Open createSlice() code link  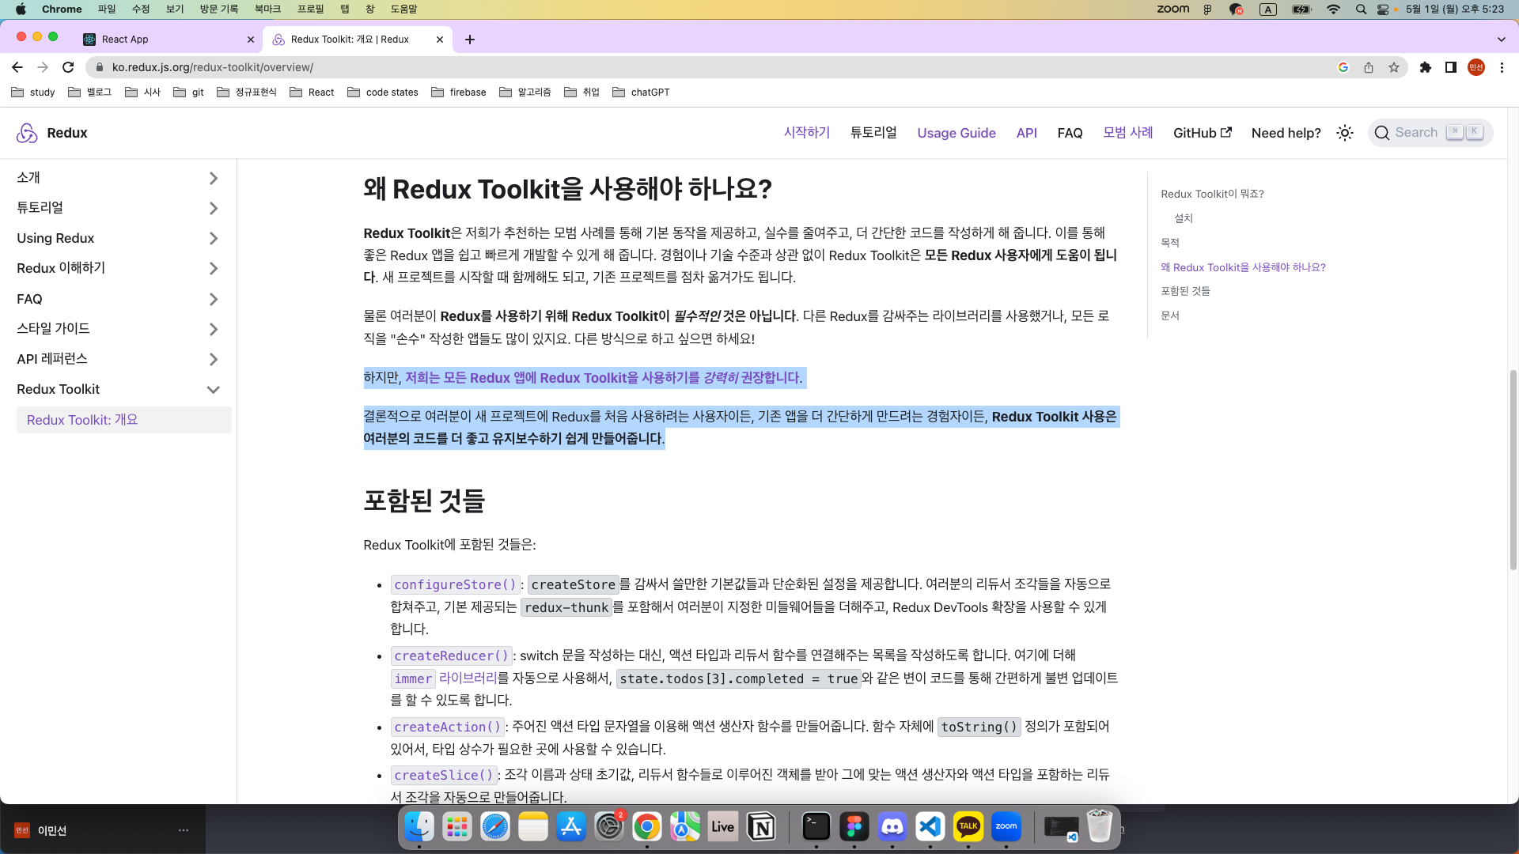(443, 775)
